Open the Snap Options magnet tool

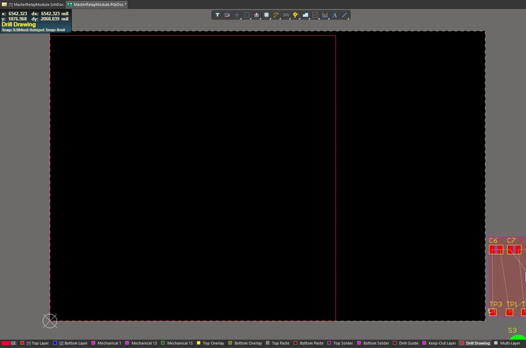point(227,15)
